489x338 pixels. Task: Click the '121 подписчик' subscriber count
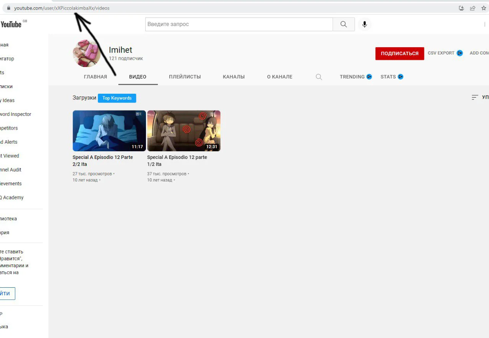point(126,59)
